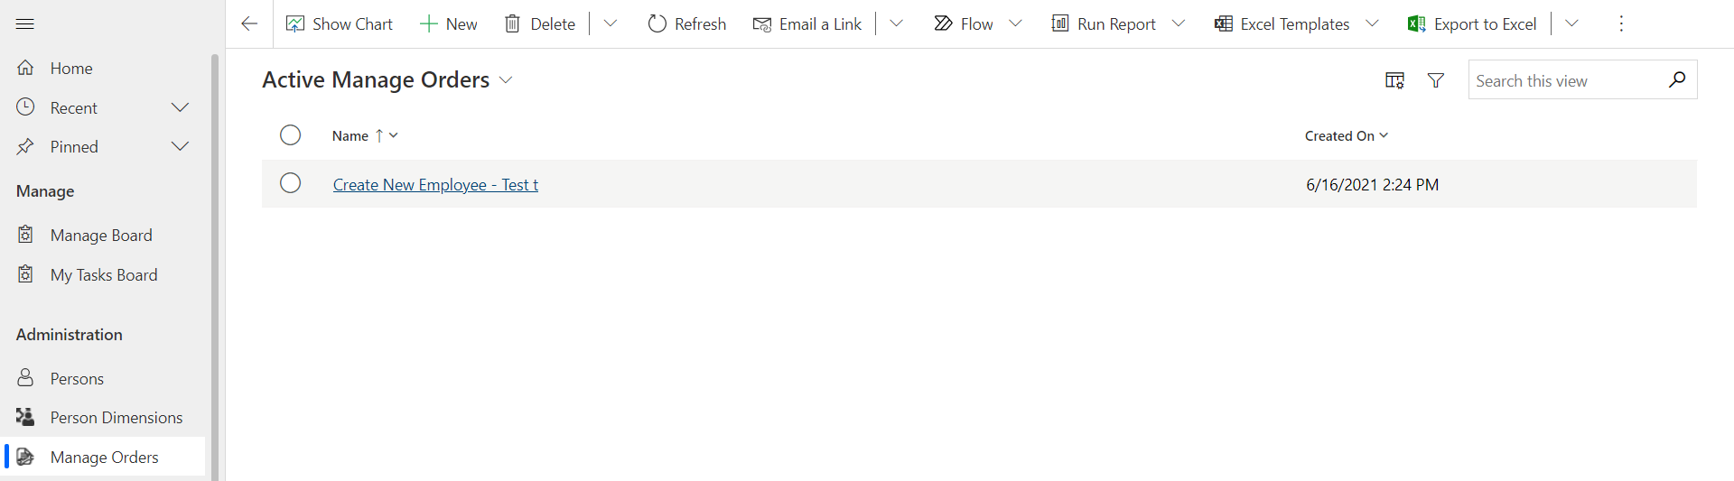Toggle the select all rows circle

[290, 135]
